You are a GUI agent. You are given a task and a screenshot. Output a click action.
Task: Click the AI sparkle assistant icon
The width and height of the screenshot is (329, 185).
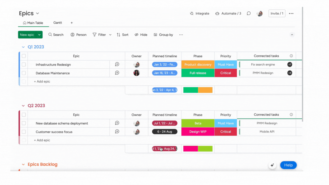(272, 165)
